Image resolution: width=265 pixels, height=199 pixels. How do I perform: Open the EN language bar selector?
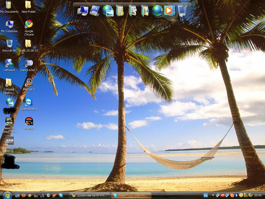pos(205,195)
